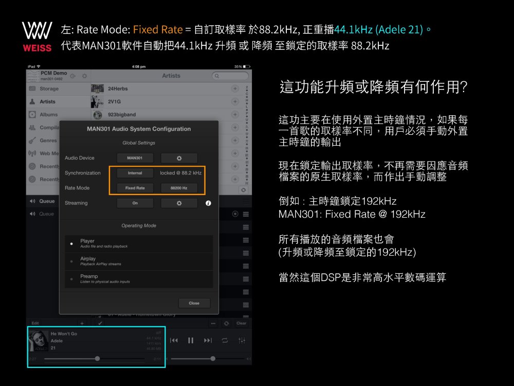Screen dimensions: 514x386
Task: Open Audio Device gear settings
Action: [179, 158]
